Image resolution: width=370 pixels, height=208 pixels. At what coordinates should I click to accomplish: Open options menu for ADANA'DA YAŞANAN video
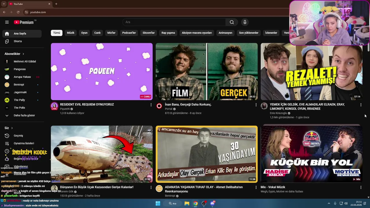click(x=256, y=187)
